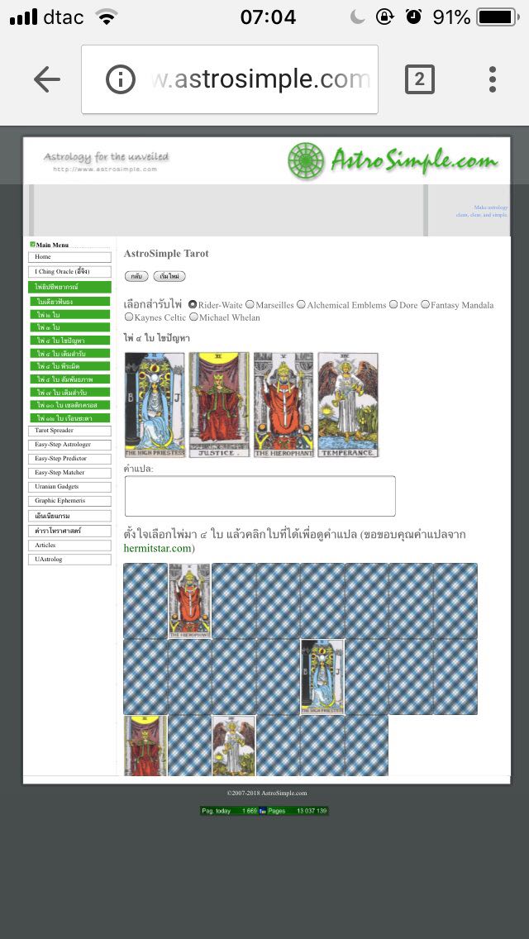Tap the orientation lock status icon
The width and height of the screenshot is (529, 939).
384,17
